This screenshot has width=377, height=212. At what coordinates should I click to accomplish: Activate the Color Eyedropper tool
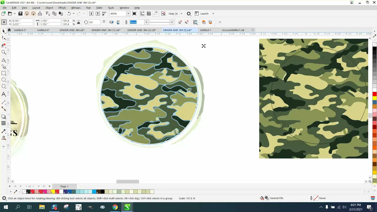click(x=4, y=131)
